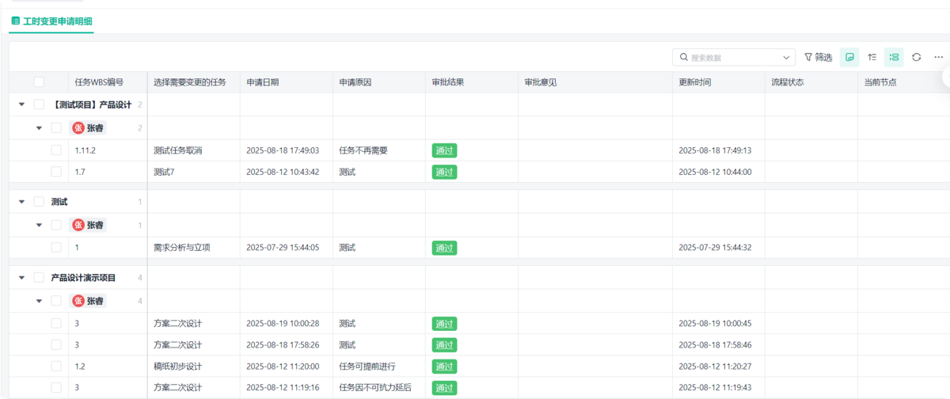The image size is (950, 399).
Task: Click the 选择需要变更的任务 column header
Action: [x=193, y=82]
